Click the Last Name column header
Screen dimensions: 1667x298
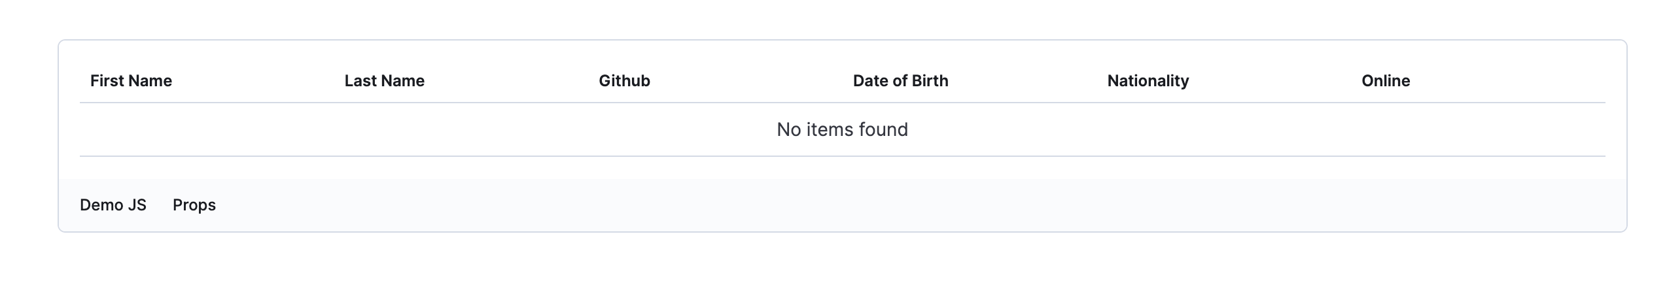tap(384, 81)
